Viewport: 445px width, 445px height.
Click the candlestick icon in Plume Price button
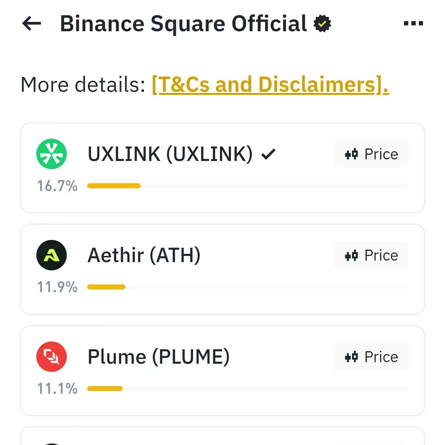pyautogui.click(x=351, y=357)
